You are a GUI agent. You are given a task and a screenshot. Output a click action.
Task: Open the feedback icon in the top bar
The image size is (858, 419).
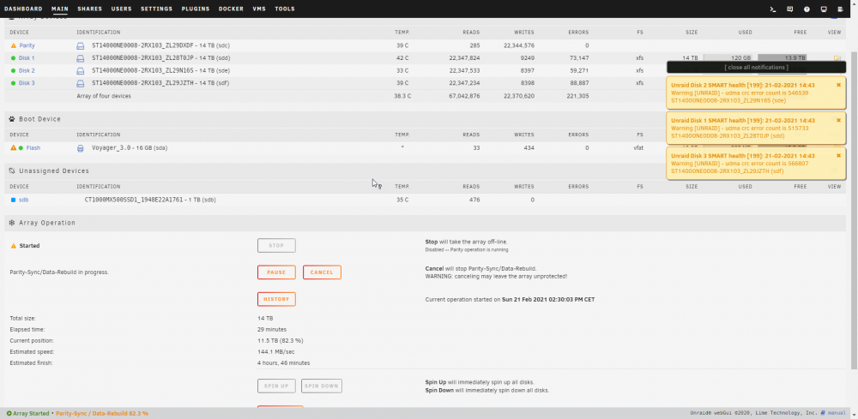coord(789,9)
